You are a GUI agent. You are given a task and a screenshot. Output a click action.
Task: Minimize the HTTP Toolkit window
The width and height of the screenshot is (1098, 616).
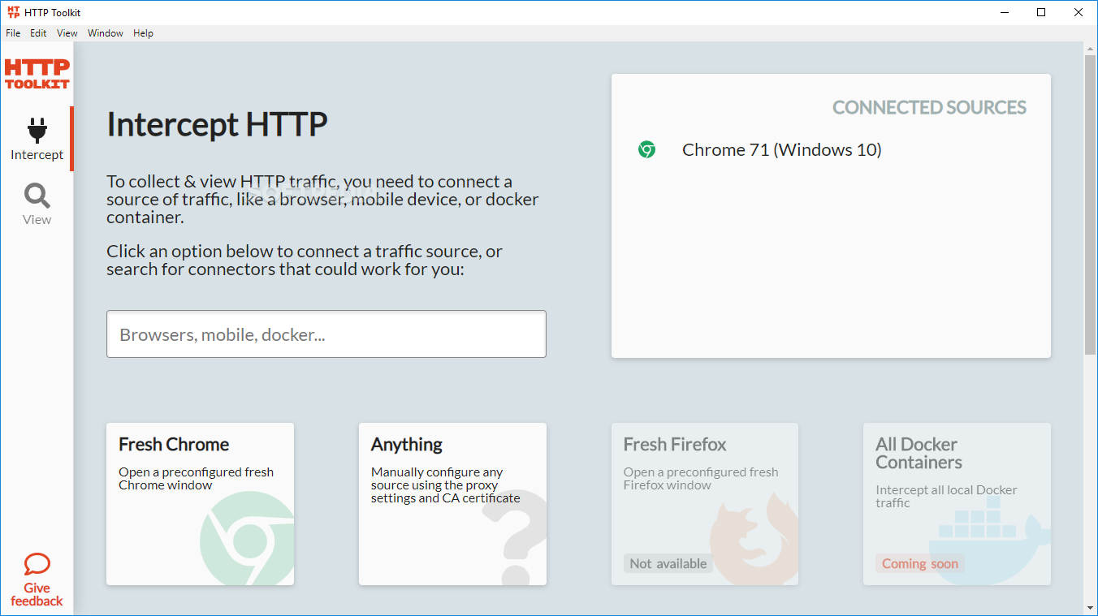click(1004, 12)
